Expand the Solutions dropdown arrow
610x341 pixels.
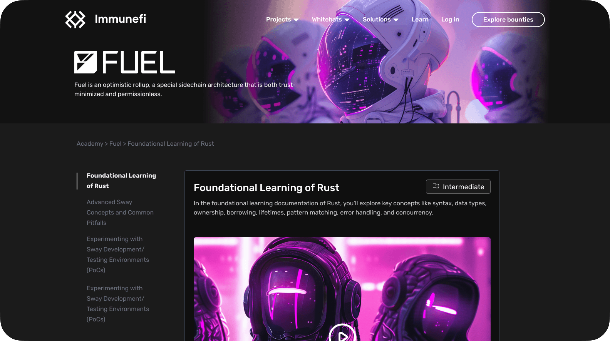click(x=396, y=20)
